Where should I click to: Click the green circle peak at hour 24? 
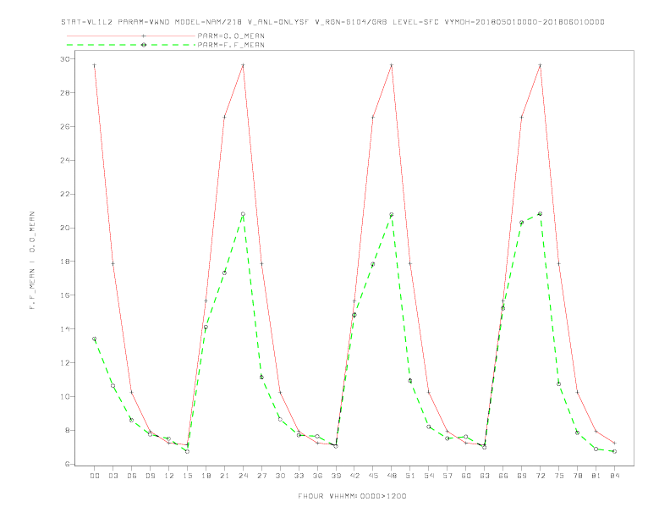coord(243,214)
